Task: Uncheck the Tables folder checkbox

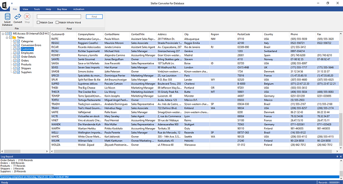Action: coord(11,37)
